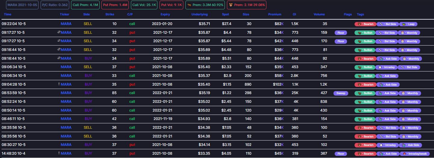Click the exclamation alert icon in the 09:04:28 row
The image size is (434, 158).
click(x=59, y=84)
